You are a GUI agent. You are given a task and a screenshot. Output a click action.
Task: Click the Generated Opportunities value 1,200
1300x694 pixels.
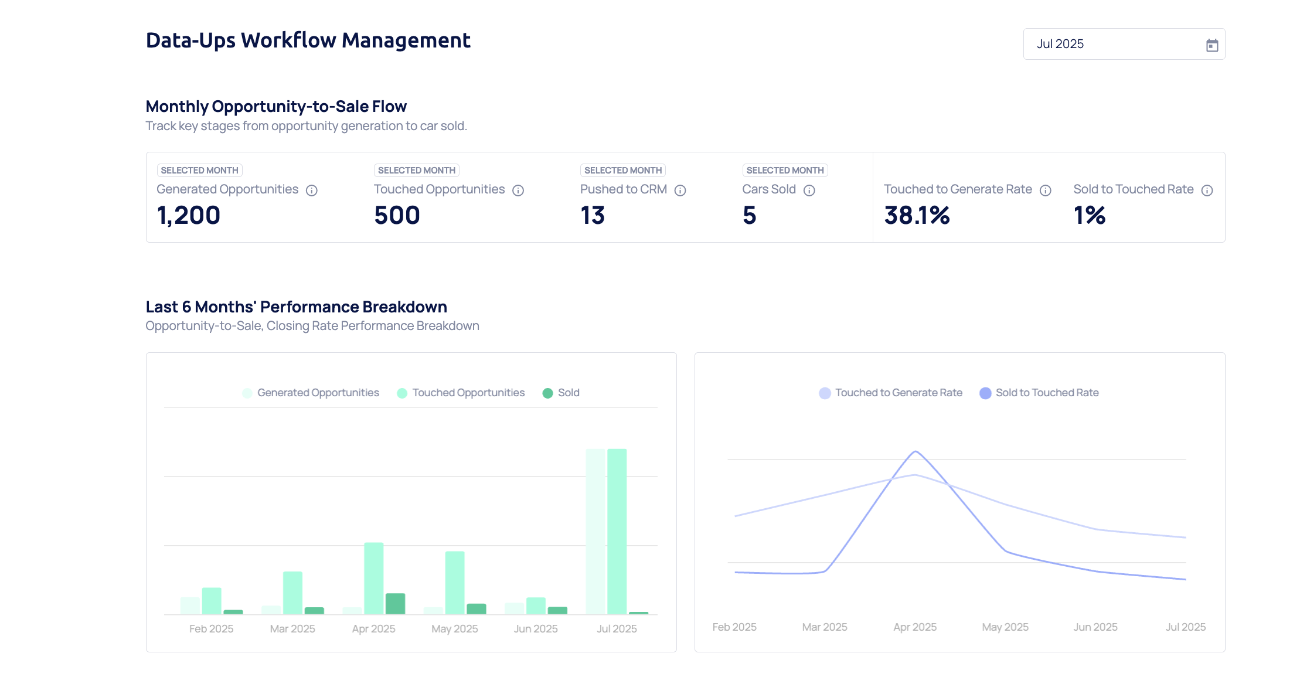click(189, 215)
